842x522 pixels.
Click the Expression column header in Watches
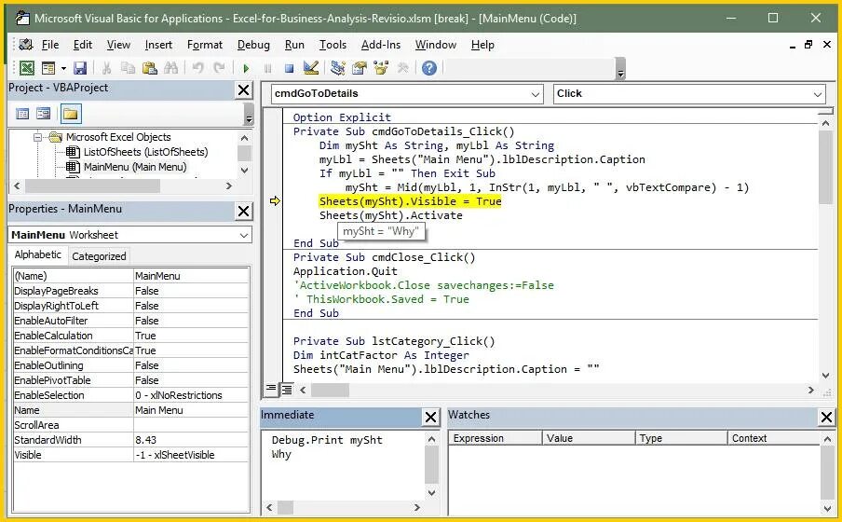coord(495,438)
